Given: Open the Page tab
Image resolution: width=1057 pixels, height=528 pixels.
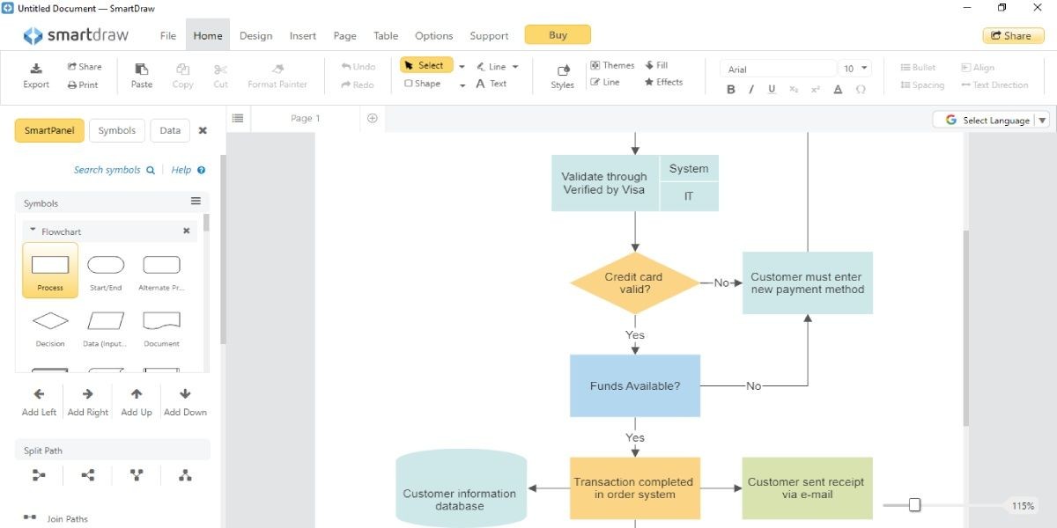Looking at the screenshot, I should [344, 36].
